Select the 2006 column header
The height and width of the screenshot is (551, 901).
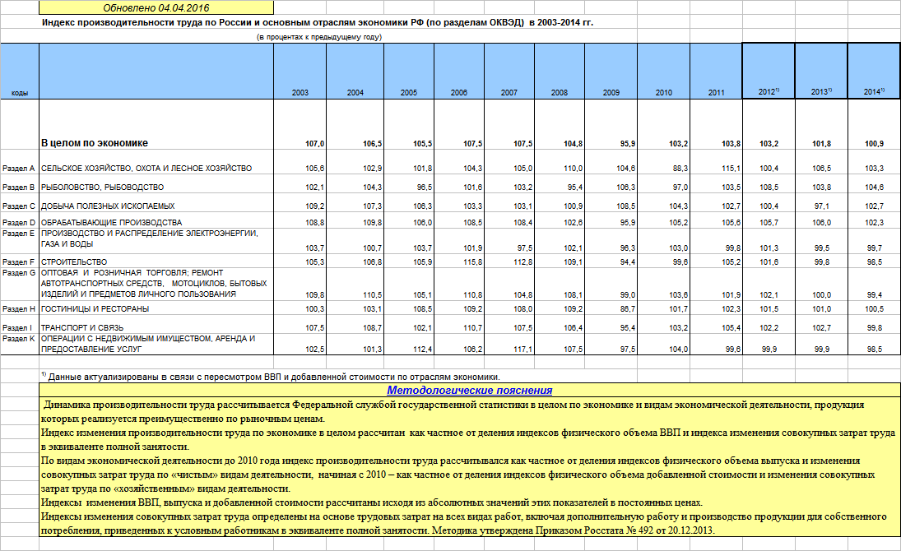459,72
